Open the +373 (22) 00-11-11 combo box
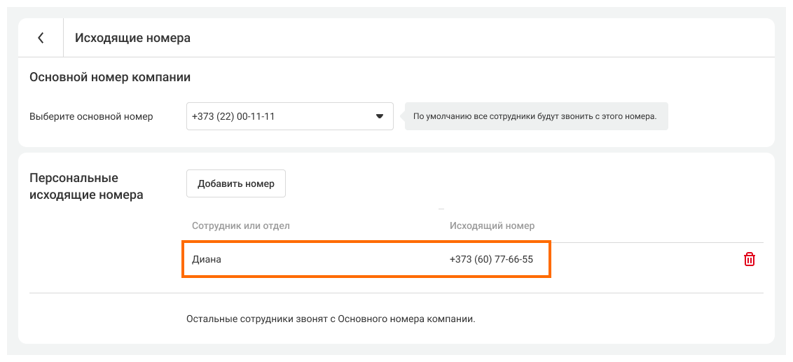 tap(280, 116)
